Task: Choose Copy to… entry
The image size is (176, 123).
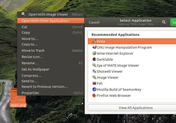Action: point(51,44)
